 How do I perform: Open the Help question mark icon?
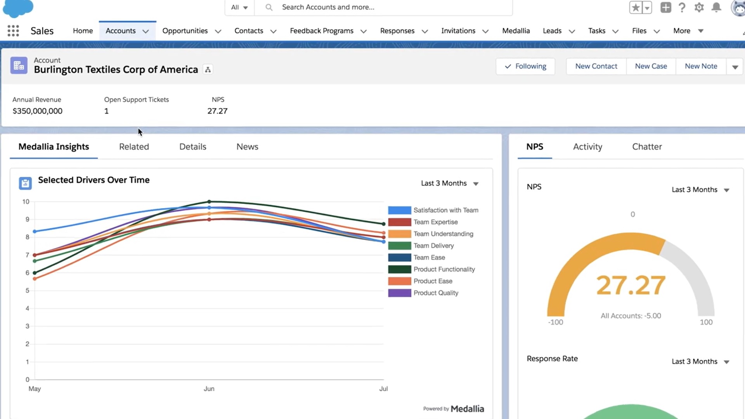(x=682, y=7)
